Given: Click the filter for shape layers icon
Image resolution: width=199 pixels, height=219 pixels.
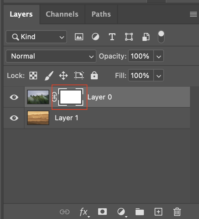Looking at the screenshot, I should coord(129,37).
